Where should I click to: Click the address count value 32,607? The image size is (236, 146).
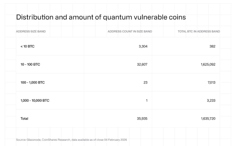tap(142, 64)
